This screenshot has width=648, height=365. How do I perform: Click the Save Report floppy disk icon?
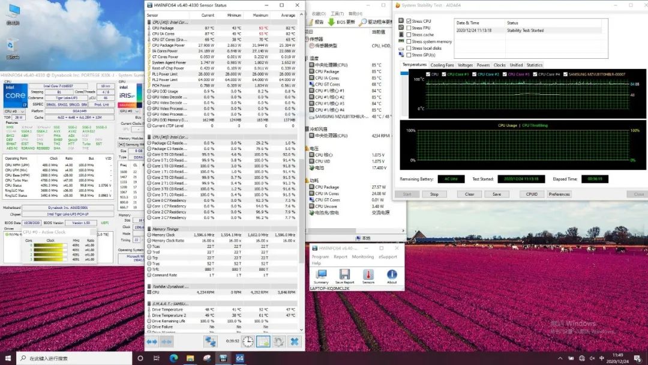[344, 274]
